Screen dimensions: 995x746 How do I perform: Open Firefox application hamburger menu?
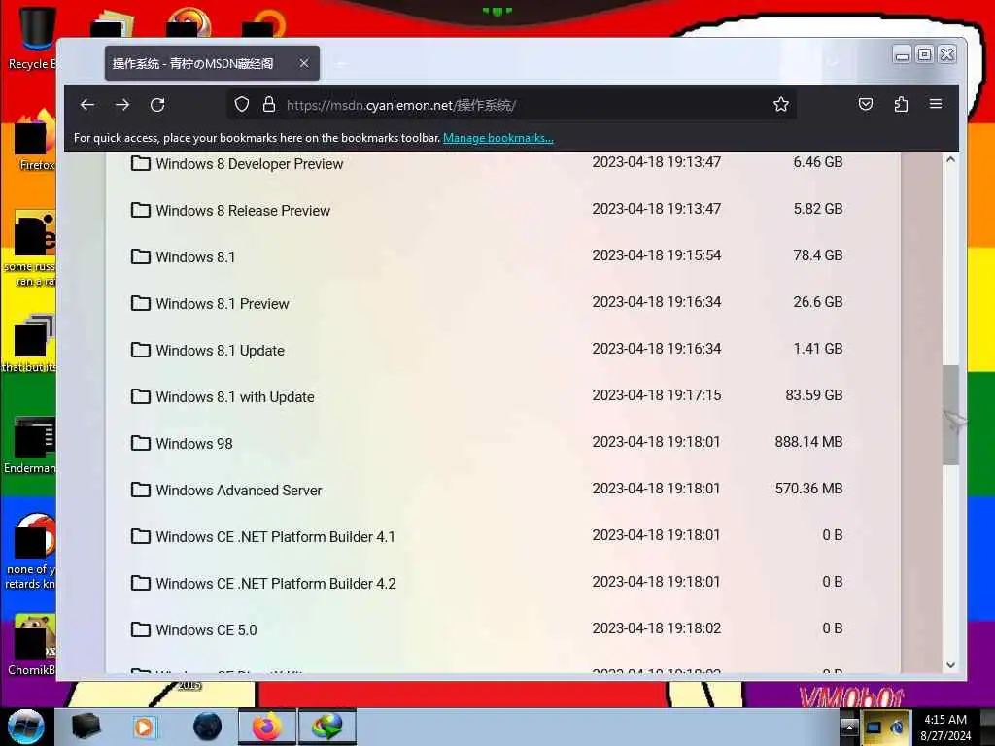[x=936, y=104]
